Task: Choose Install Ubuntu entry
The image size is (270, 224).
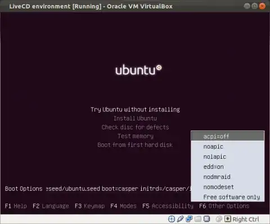Action: click(x=135, y=118)
